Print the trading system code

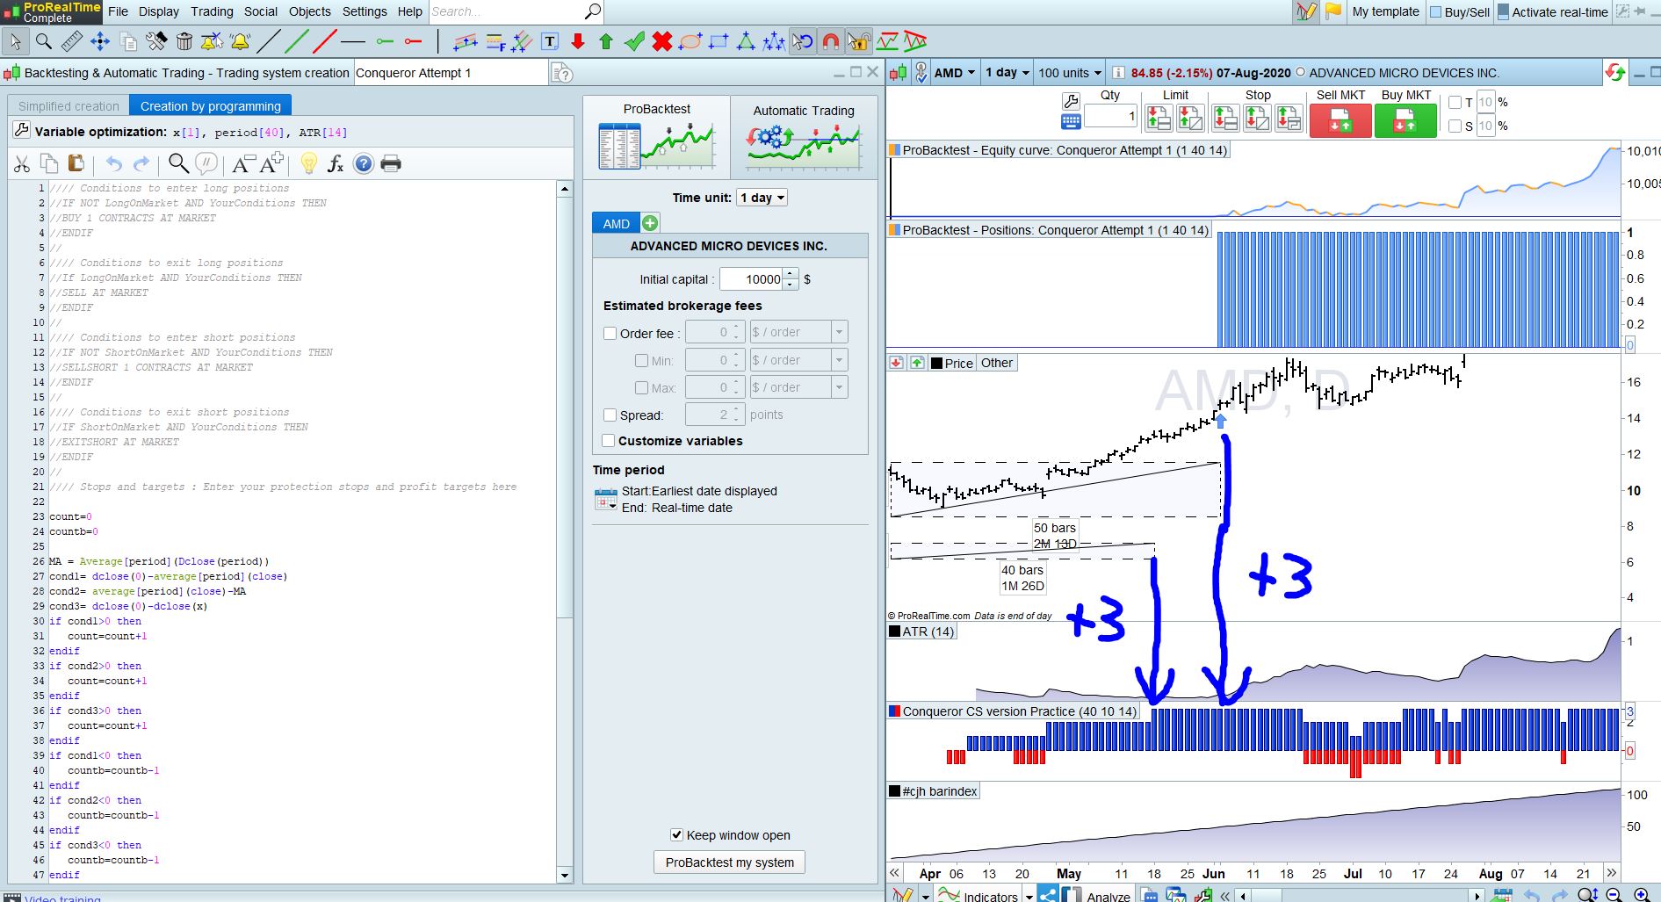391,163
